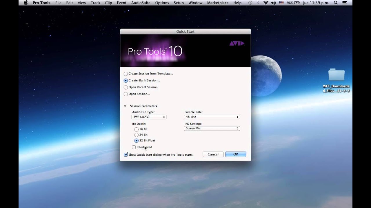
Task: Click the Cancel button
Action: coord(213,154)
